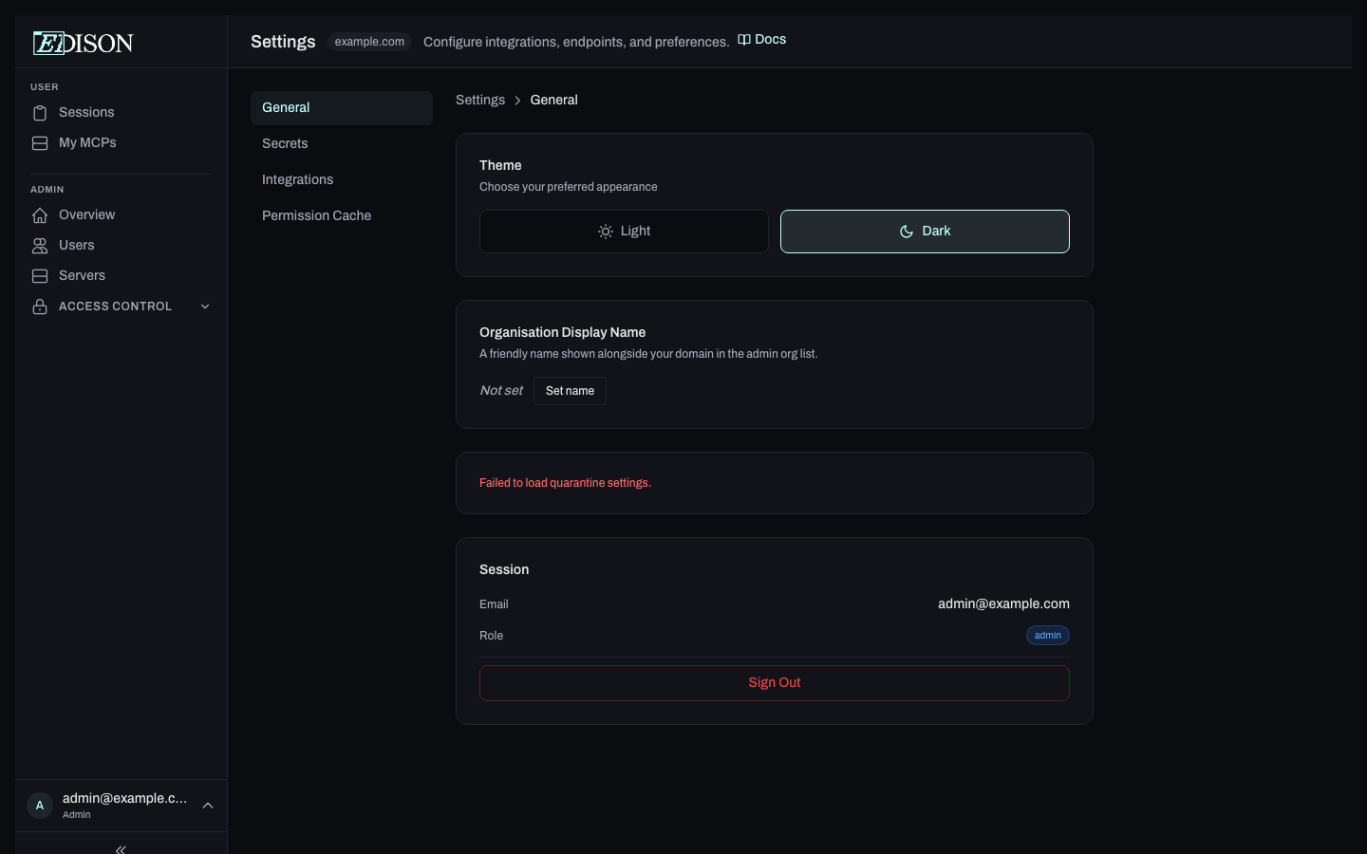Enable the Dark theme

(x=925, y=231)
